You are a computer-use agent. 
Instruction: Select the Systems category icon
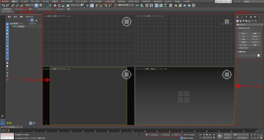click(255, 21)
